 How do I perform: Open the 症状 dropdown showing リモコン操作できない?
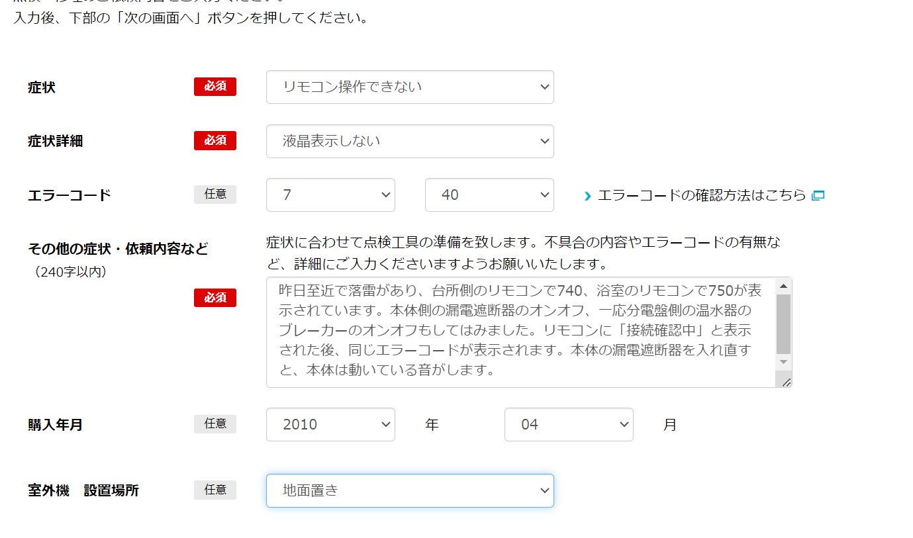[x=409, y=87]
